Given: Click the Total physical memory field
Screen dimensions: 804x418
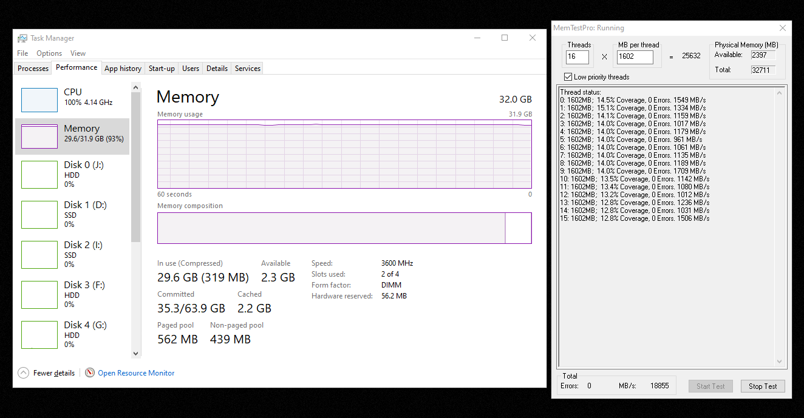Looking at the screenshot, I should tap(763, 70).
